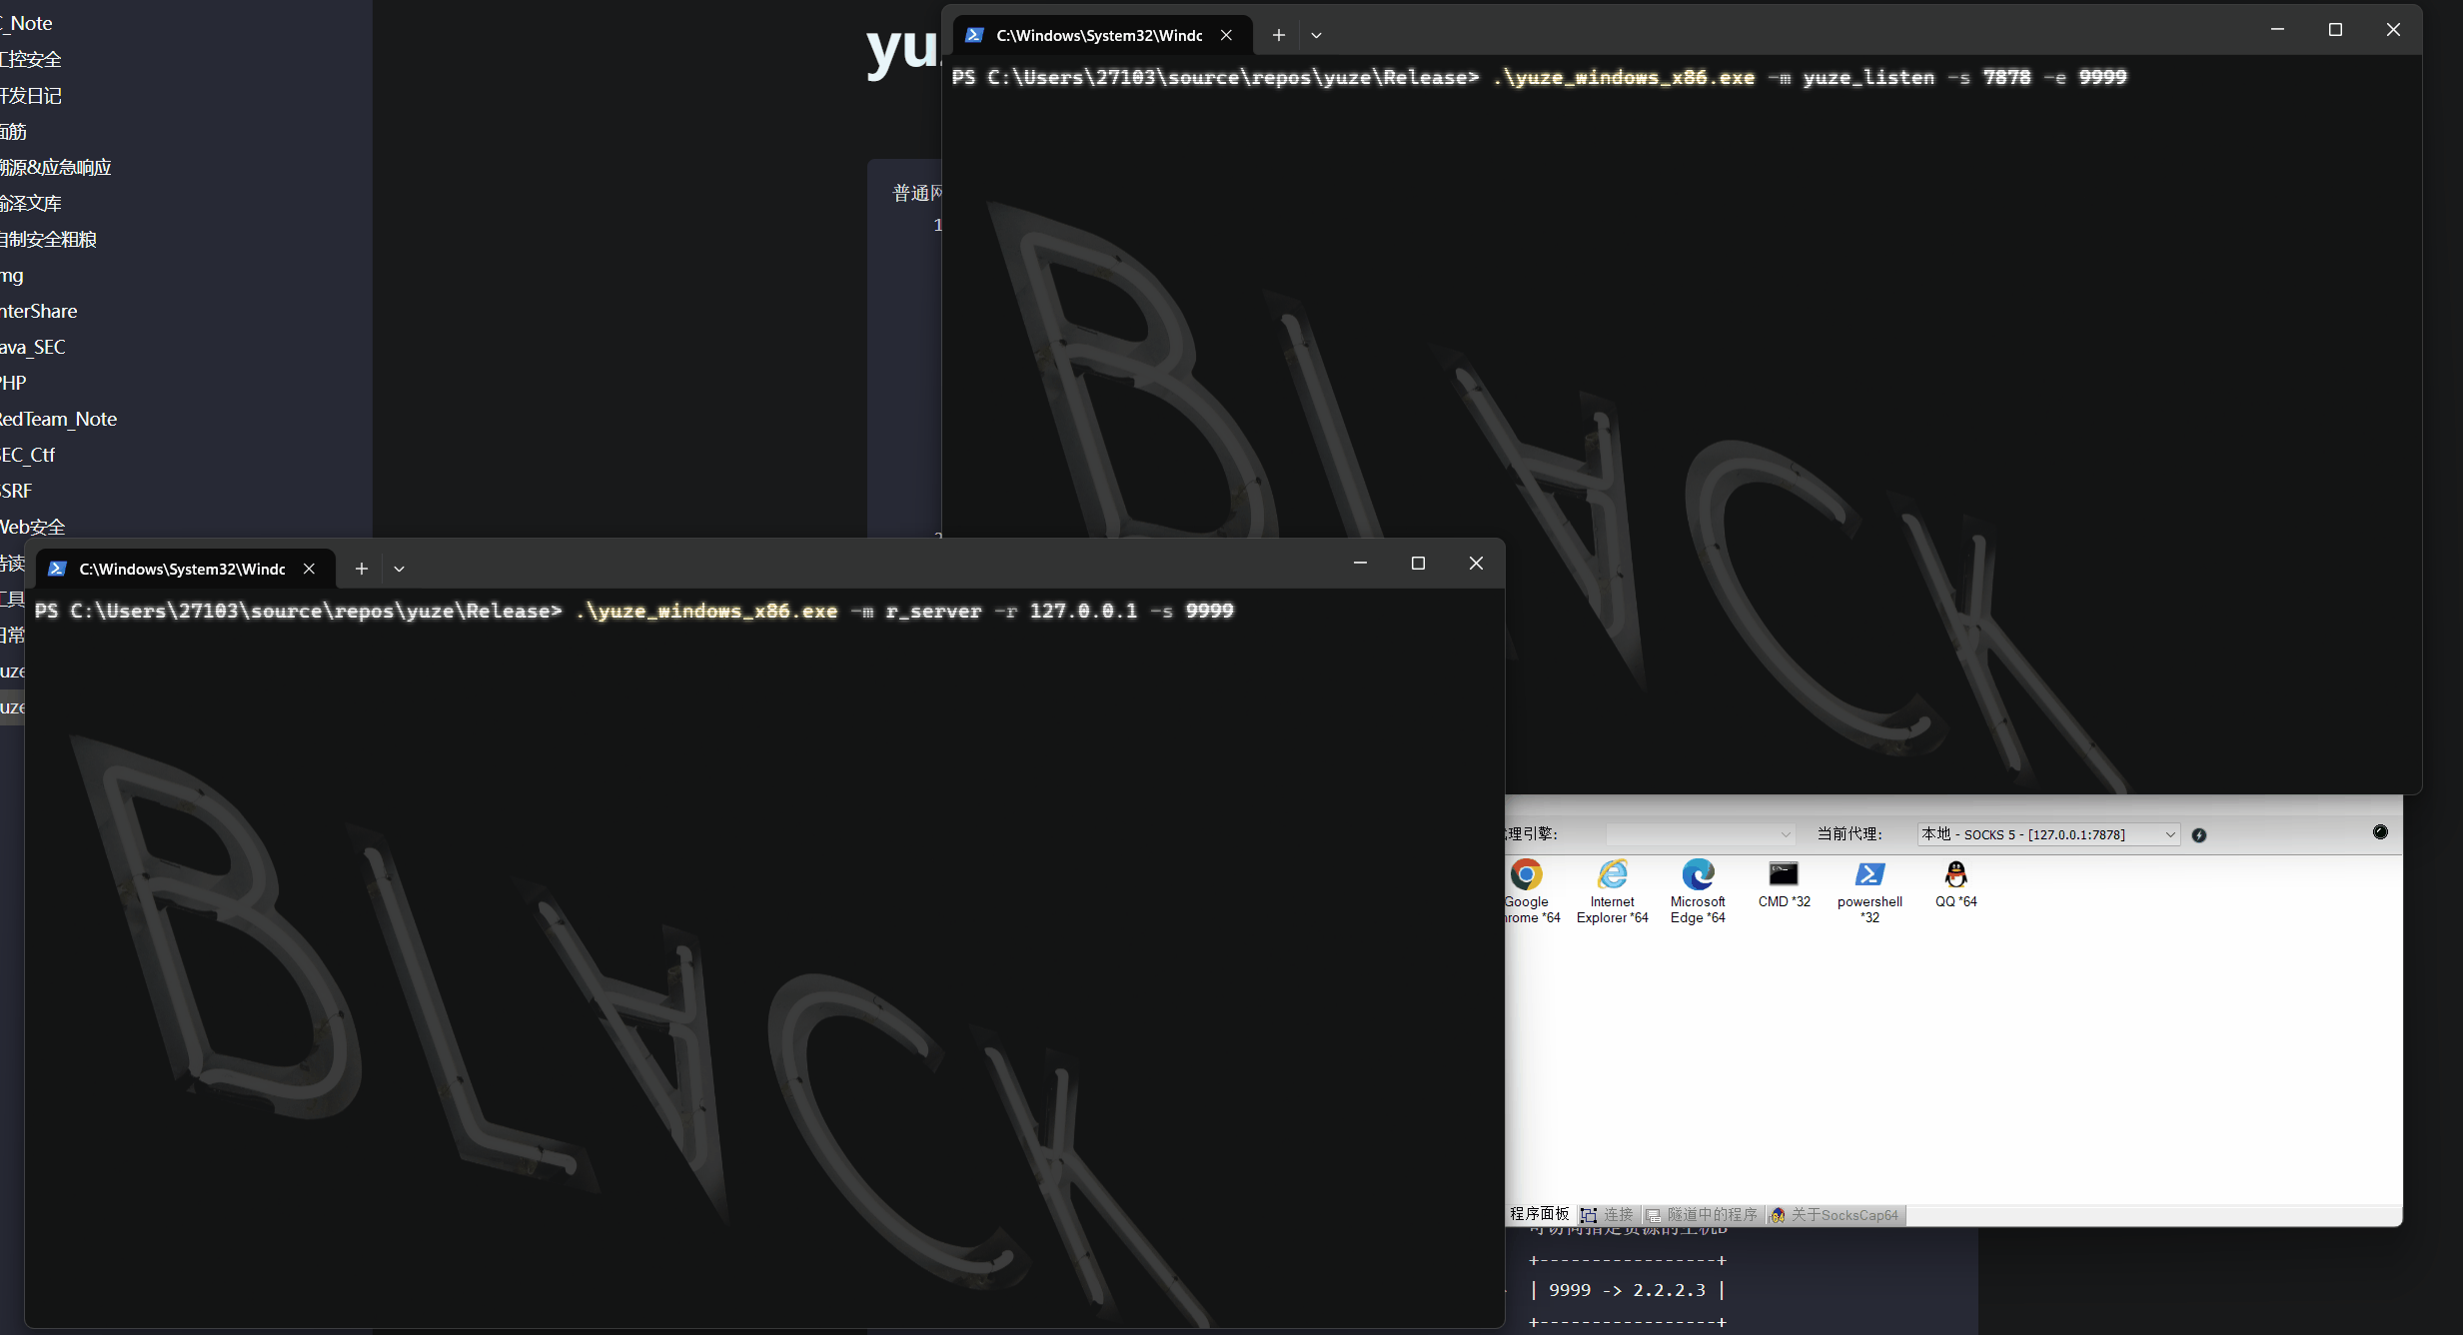
Task: Start powershell *32 from program panel
Action: coord(1869,890)
